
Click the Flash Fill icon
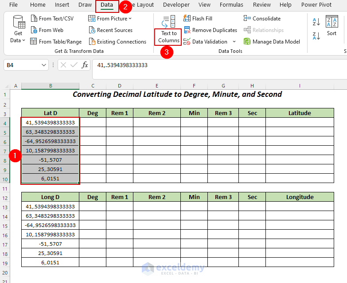[187, 19]
